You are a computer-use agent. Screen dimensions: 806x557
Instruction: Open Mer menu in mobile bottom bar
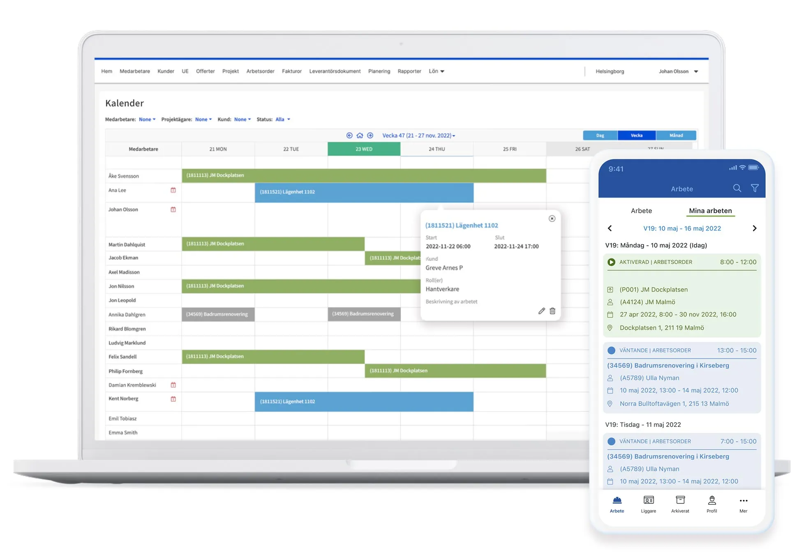pyautogui.click(x=744, y=505)
